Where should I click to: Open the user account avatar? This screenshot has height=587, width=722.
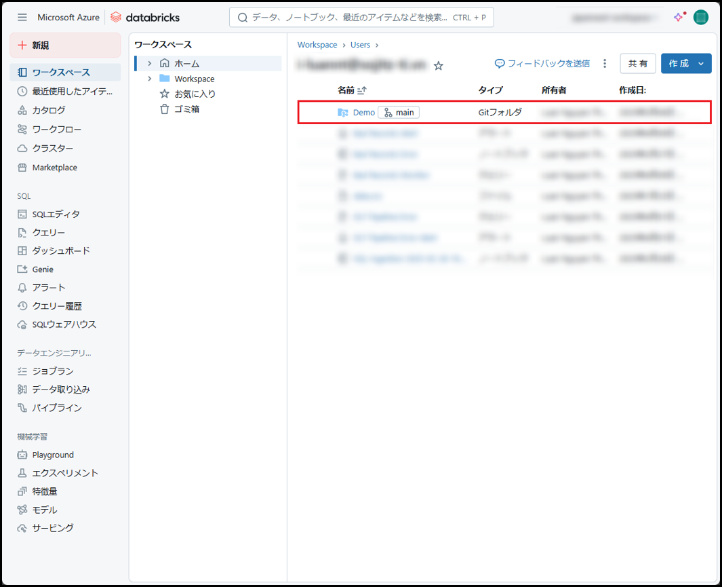(x=701, y=18)
